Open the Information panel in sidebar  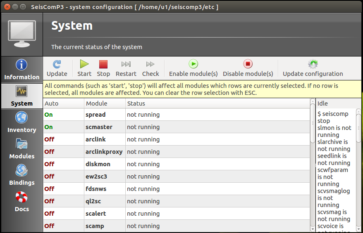click(22, 70)
